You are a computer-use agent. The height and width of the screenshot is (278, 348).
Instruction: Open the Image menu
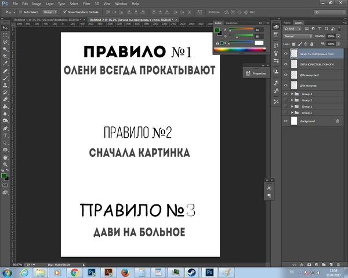pos(37,4)
